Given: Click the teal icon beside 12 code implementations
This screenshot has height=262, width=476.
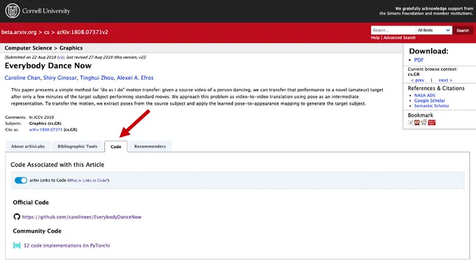Looking at the screenshot, I should (x=17, y=245).
